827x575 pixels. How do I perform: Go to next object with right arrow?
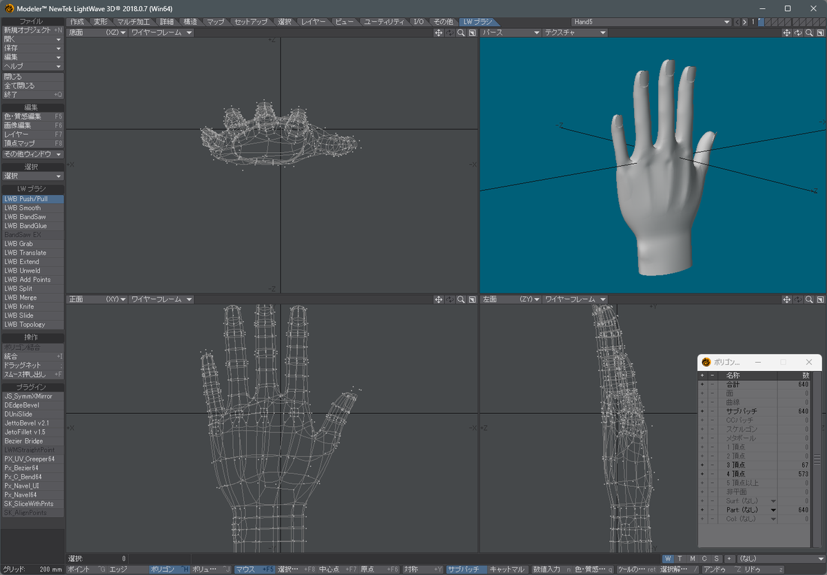click(x=744, y=22)
